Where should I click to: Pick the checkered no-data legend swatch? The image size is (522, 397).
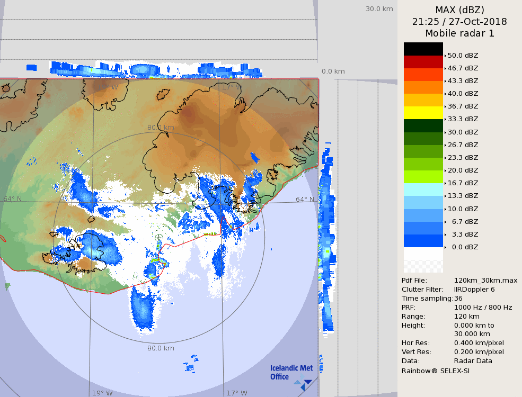click(423, 260)
